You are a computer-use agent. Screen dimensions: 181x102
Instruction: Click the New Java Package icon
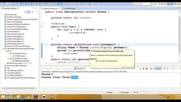click(37, 4)
